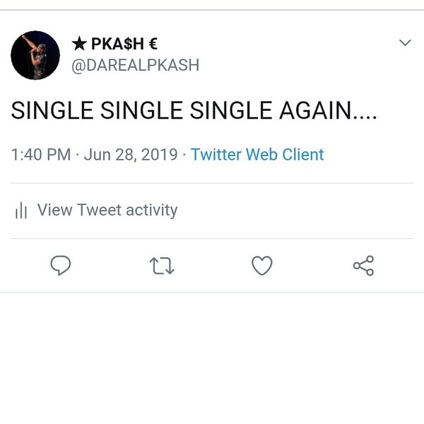Click the word 'activity' under the timestamp

[149, 210]
